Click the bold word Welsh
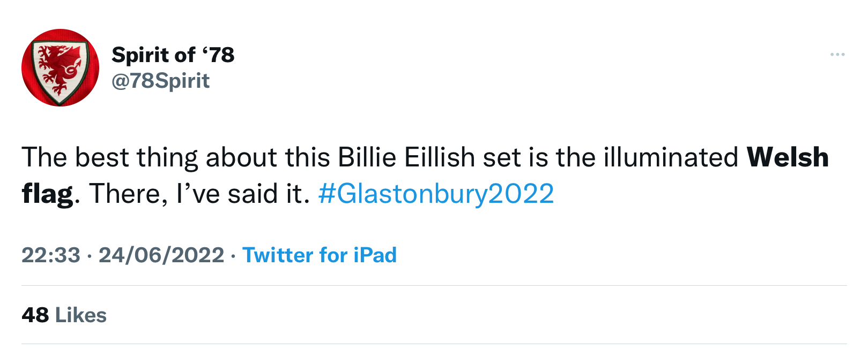 [788, 157]
